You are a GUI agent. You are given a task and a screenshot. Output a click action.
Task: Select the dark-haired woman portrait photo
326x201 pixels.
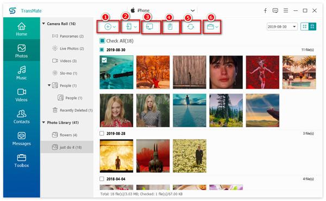coord(226,72)
